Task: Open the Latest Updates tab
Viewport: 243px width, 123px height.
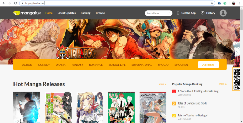Action: click(66, 13)
